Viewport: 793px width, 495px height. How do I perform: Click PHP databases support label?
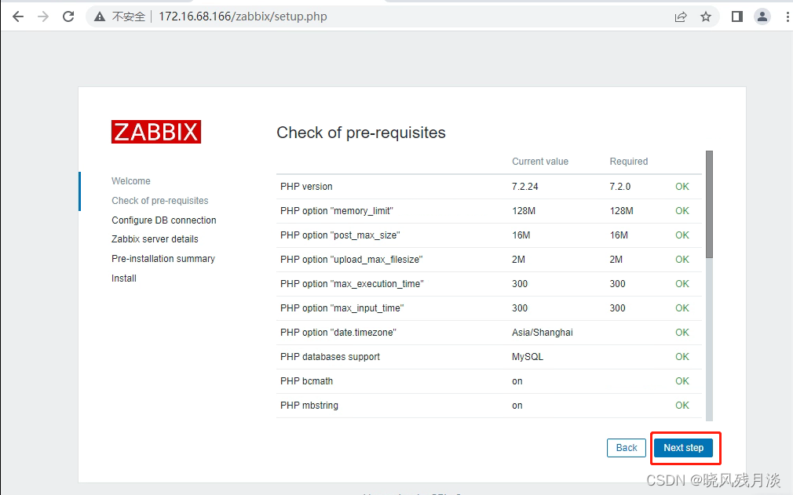click(331, 357)
